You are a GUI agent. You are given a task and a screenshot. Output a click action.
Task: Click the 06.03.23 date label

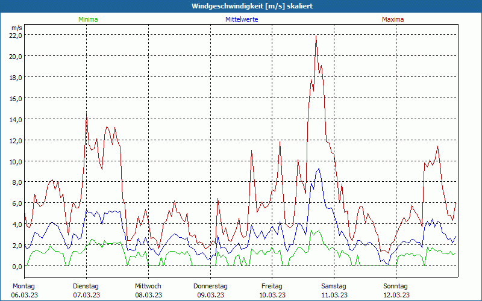(25, 295)
